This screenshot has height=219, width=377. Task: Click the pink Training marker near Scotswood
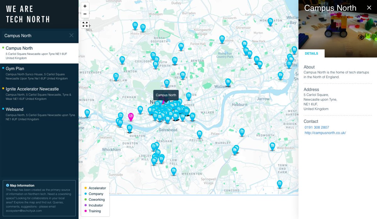point(131,117)
